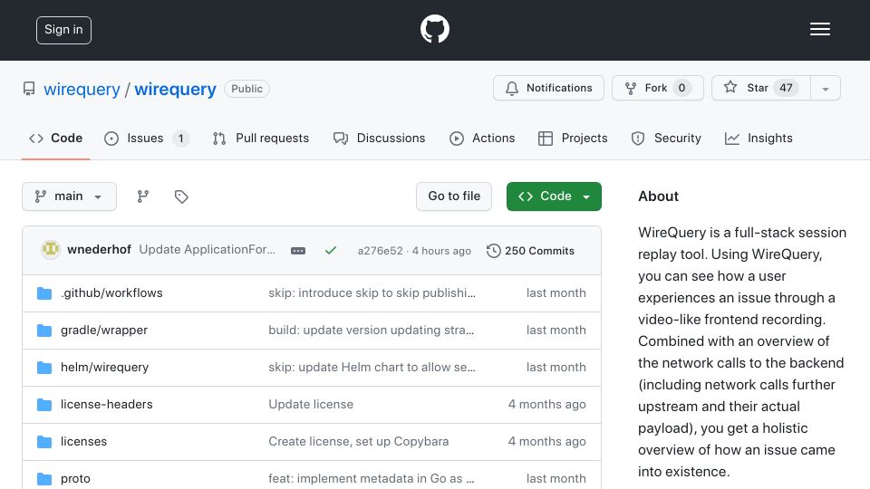870x489 pixels.
Task: Open the Pull requests tab
Action: click(261, 138)
